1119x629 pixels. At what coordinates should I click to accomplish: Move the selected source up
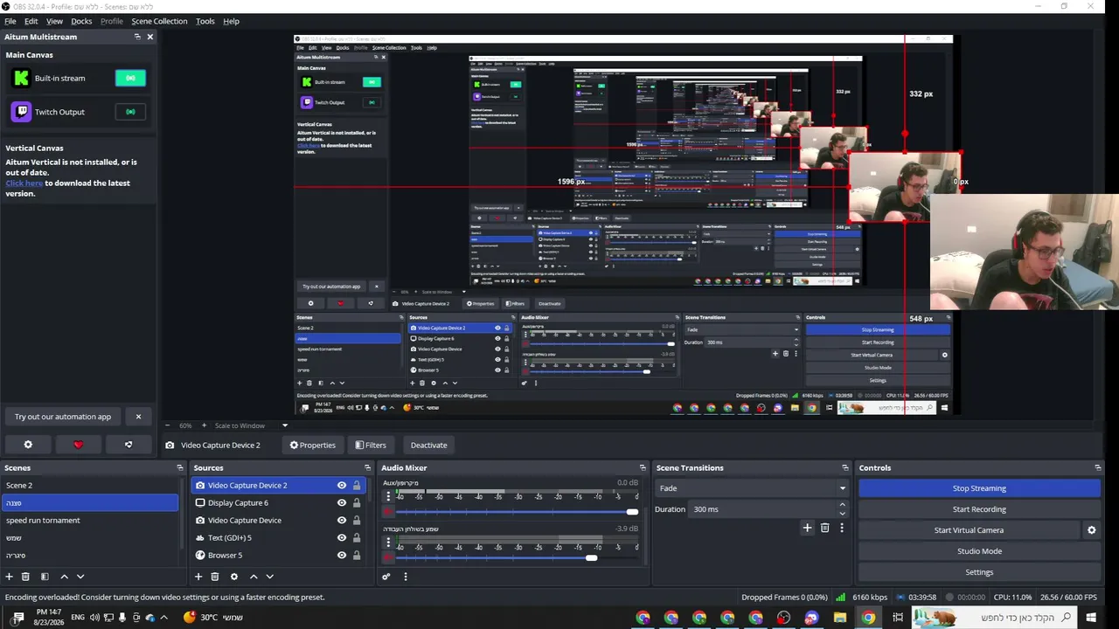point(254,577)
